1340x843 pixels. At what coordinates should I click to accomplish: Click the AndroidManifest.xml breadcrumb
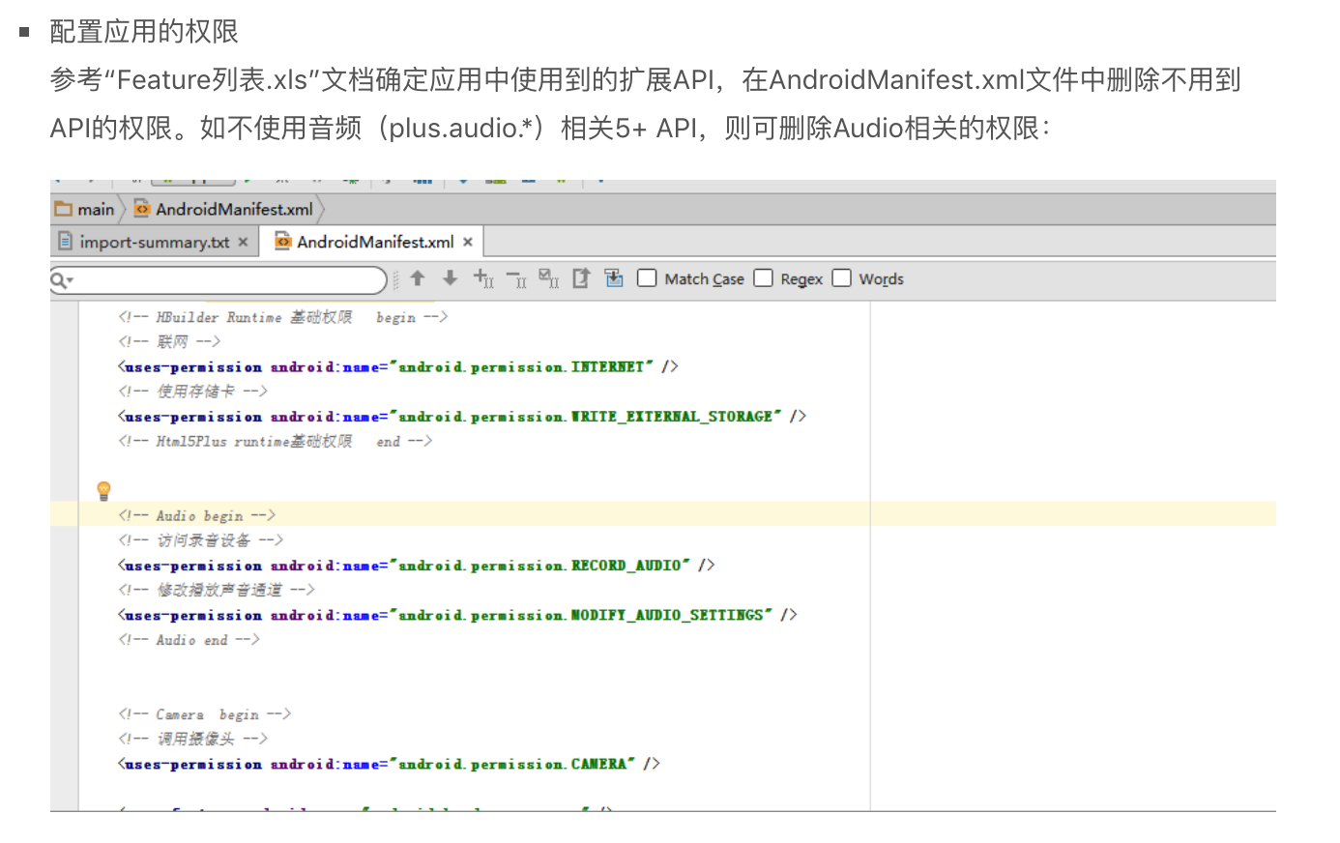click(x=223, y=209)
